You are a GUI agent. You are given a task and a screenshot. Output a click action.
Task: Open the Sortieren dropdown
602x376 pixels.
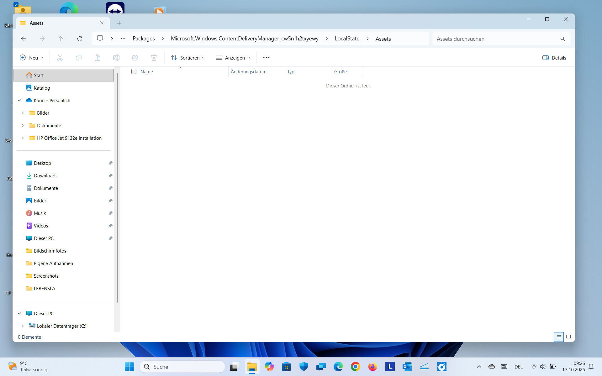[x=187, y=58]
